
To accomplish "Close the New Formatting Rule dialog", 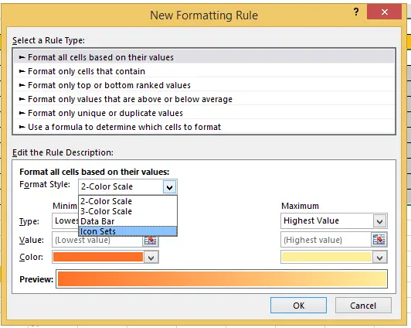I will tap(384, 12).
